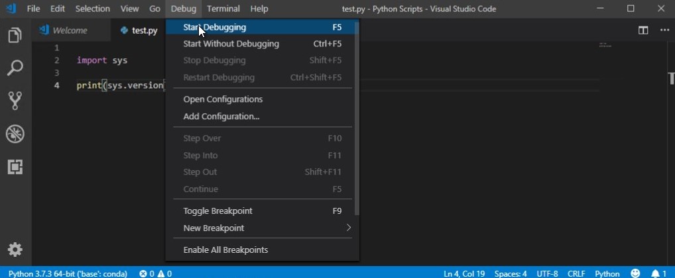Click disabled Continue entry
The height and width of the screenshot is (278, 675).
260,189
